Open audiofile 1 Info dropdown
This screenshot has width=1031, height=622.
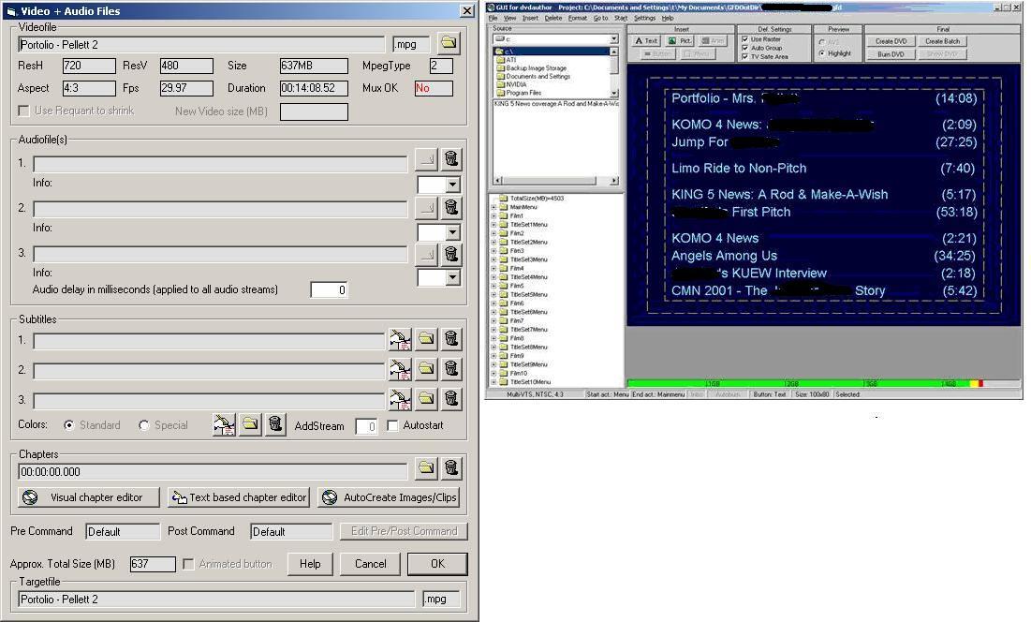[x=452, y=185]
